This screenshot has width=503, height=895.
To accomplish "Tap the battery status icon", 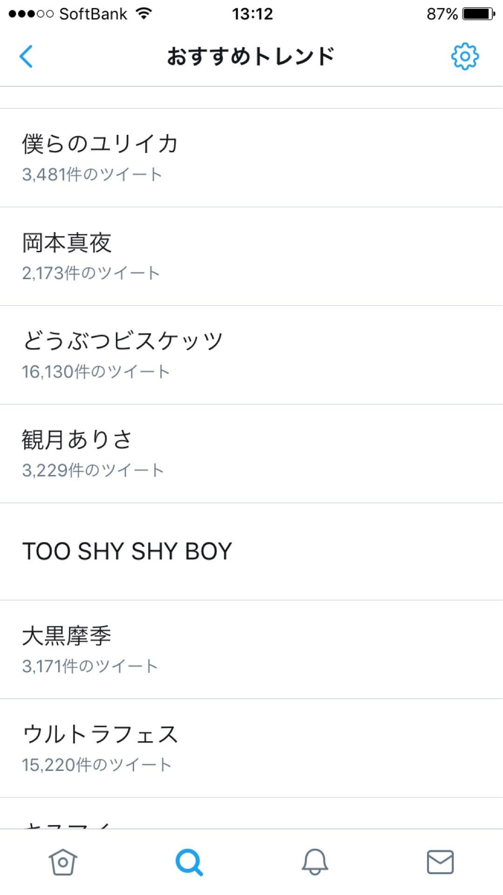I will (478, 14).
